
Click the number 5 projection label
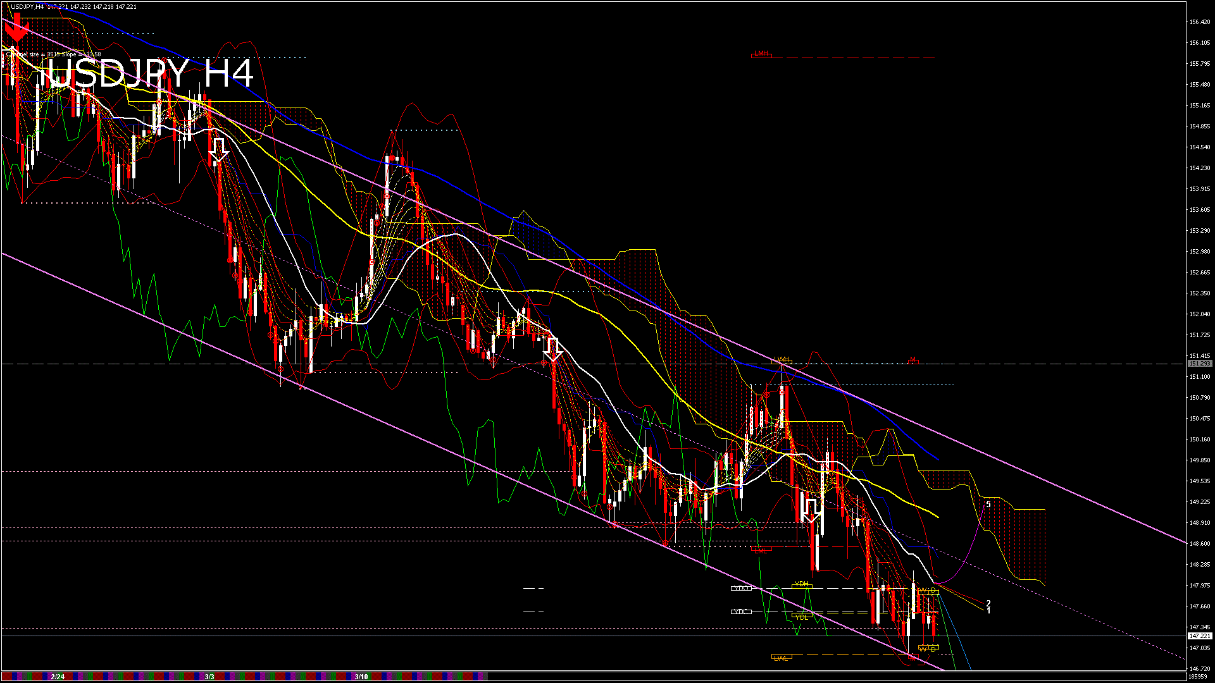coord(988,504)
